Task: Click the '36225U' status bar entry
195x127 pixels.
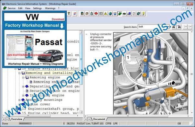Action: pos(71,123)
